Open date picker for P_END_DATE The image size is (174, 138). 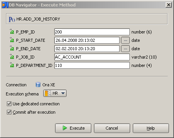[x=125, y=49]
